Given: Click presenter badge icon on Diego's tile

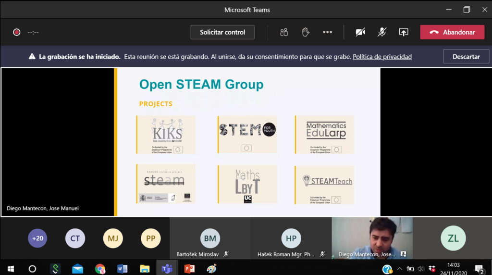Looking at the screenshot, I should 404,254.
